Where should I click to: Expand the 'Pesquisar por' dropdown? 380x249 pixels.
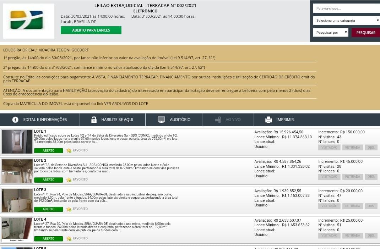point(331,33)
